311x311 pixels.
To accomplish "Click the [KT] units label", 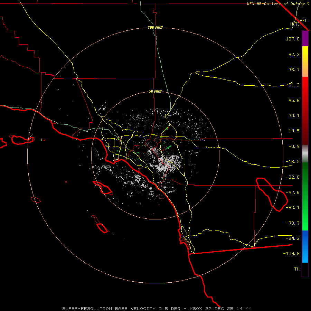I will [x=295, y=24].
